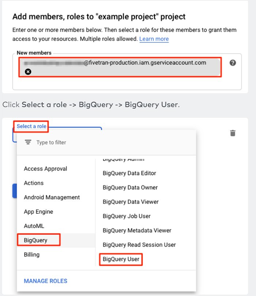This screenshot has height=296, width=256.
Task: Open the Learn more link
Action: (154, 39)
